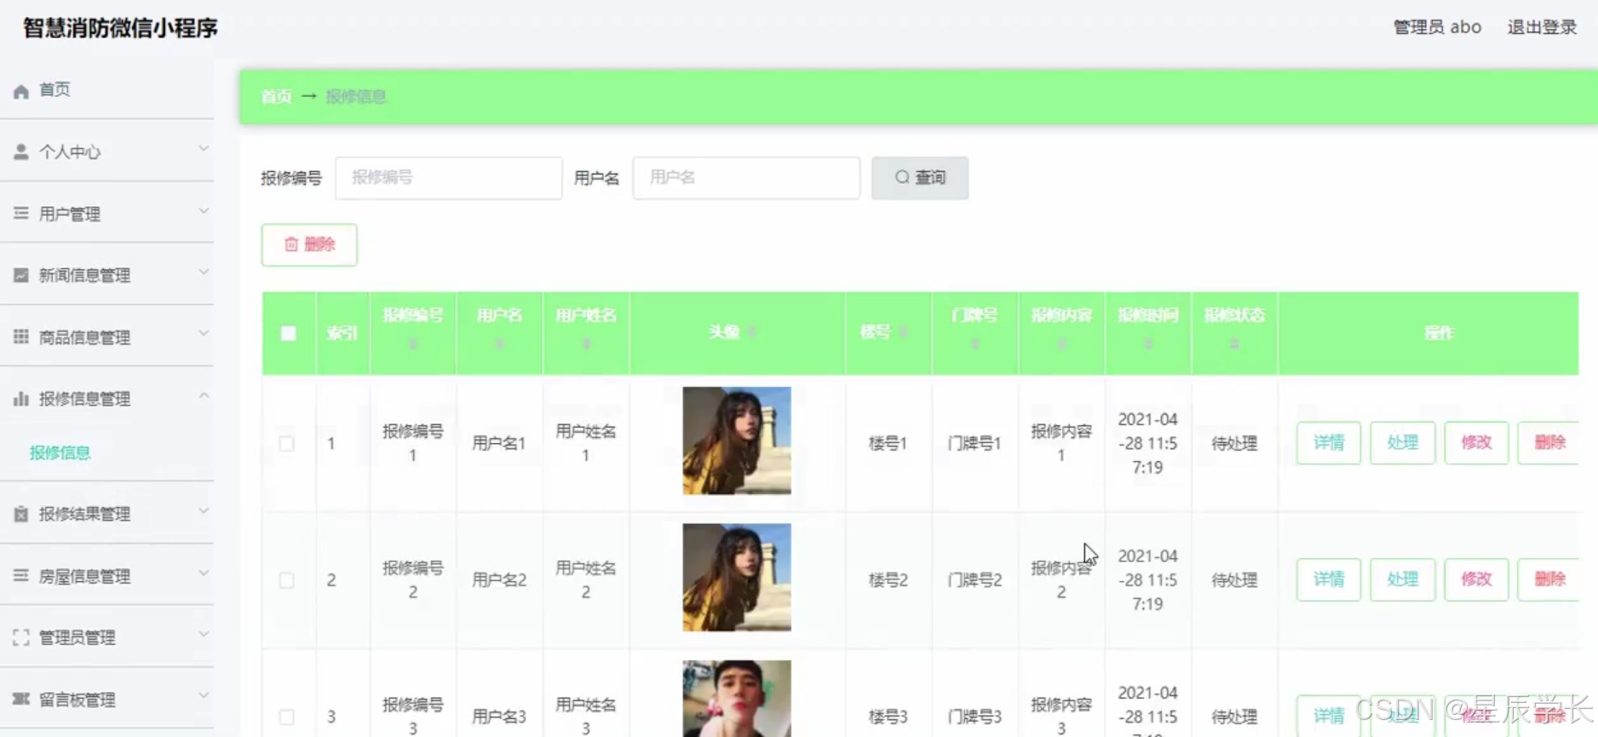Click 管理员 abo account label
1598x737 pixels.
1437,27
